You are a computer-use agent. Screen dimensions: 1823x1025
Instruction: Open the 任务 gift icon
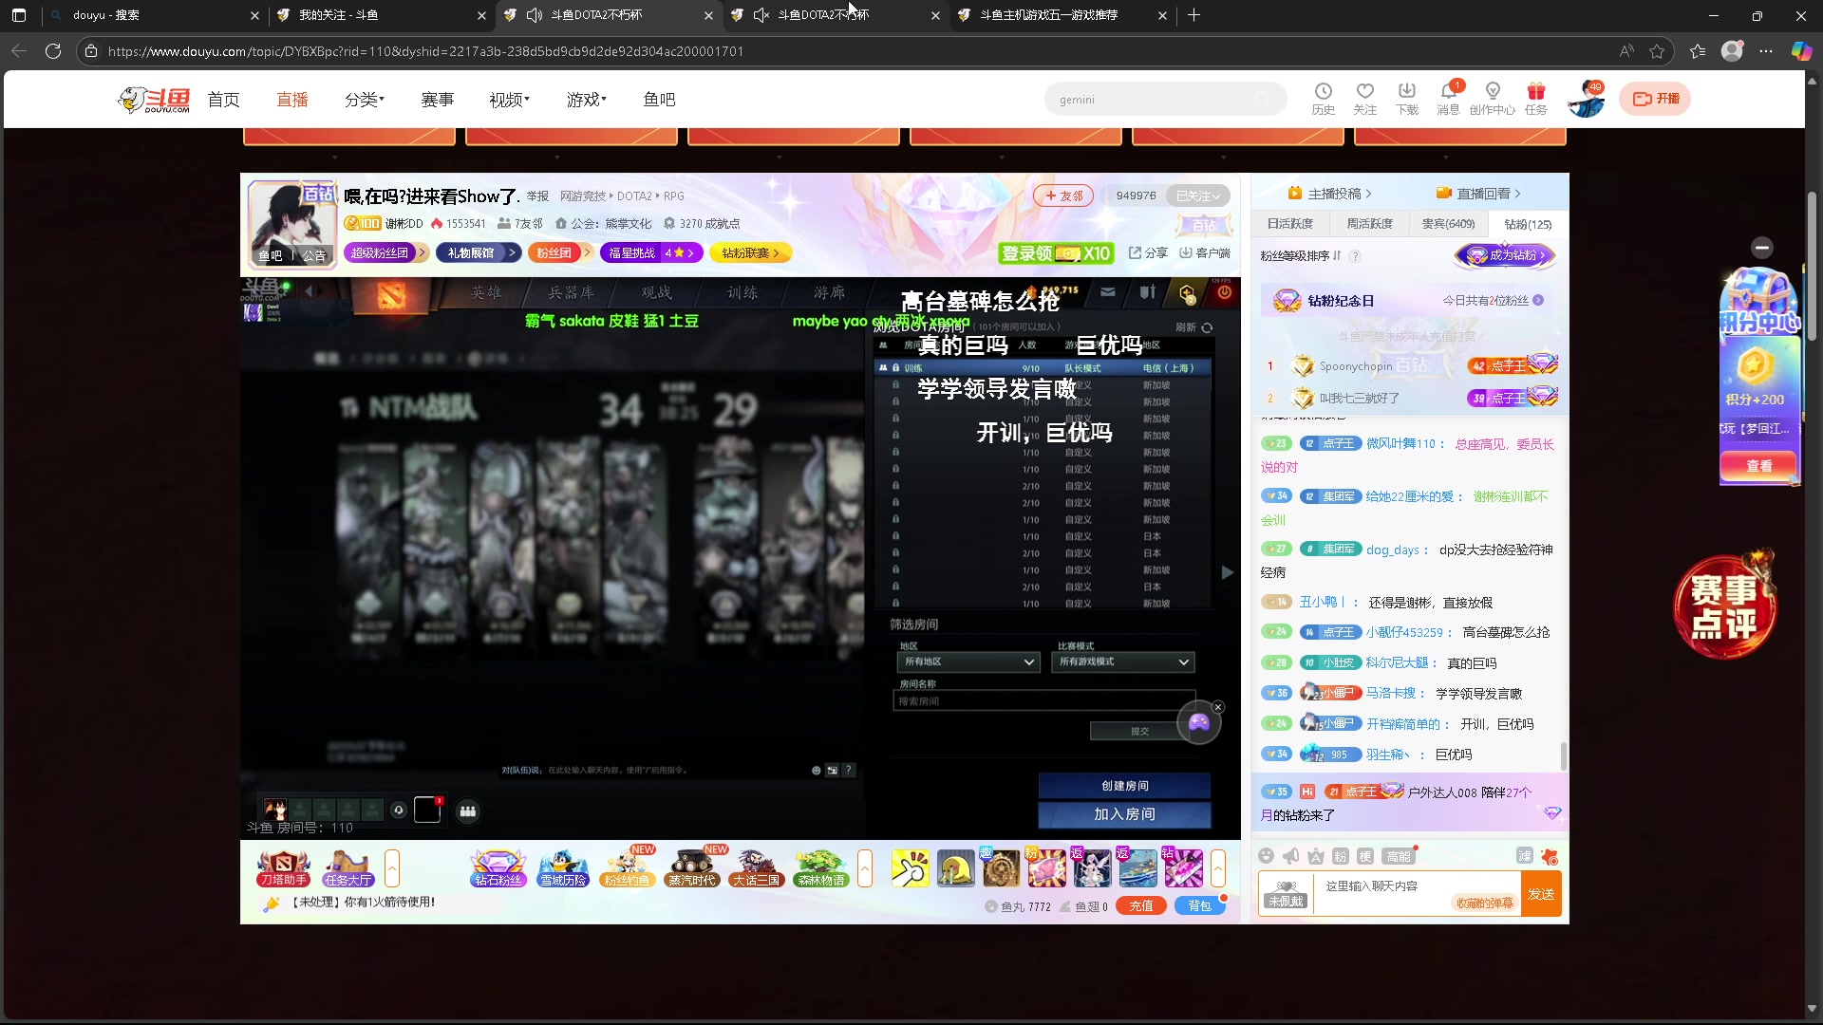click(1536, 98)
